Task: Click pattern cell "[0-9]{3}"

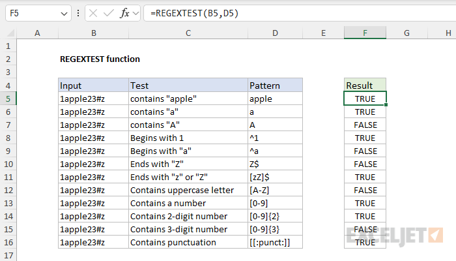Action: [x=275, y=229]
